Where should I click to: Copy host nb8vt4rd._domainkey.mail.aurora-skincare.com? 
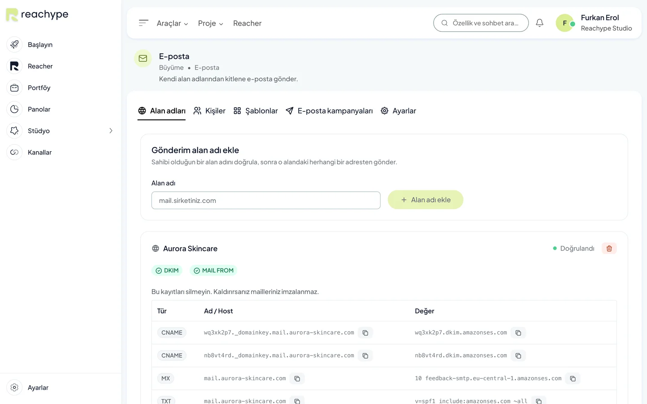click(365, 356)
